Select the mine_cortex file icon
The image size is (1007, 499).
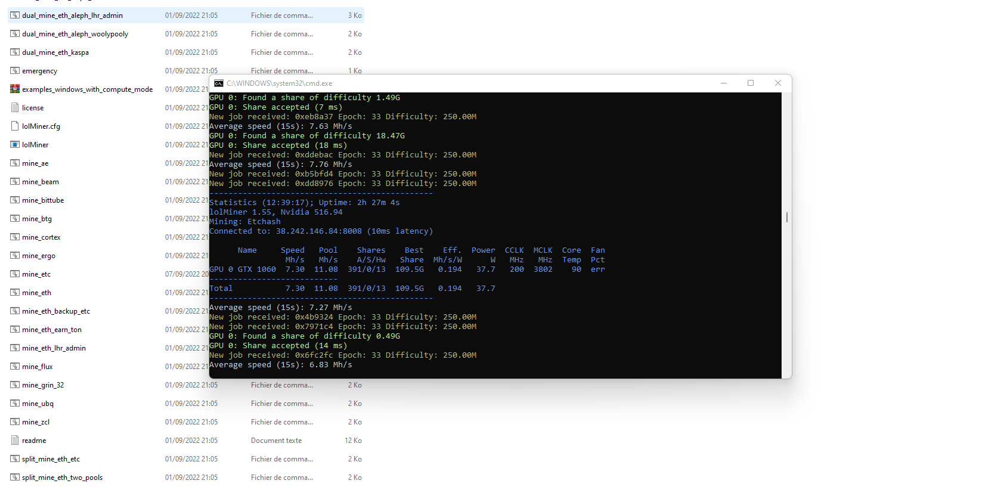pos(15,237)
